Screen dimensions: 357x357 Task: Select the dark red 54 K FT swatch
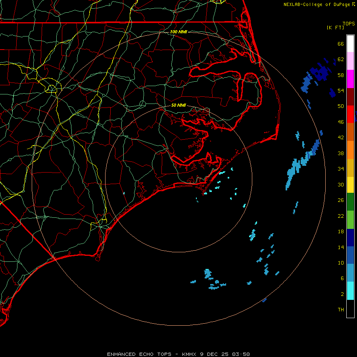(x=350, y=96)
